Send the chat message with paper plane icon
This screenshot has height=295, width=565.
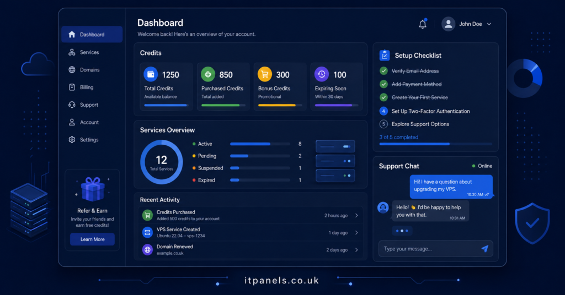484,249
